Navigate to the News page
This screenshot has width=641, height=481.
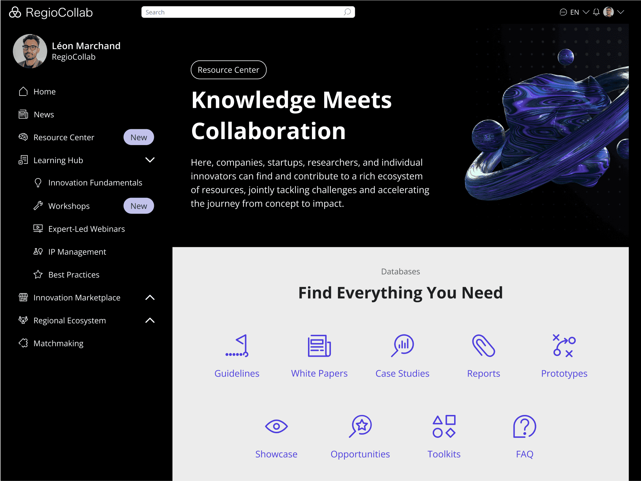pyautogui.click(x=44, y=114)
